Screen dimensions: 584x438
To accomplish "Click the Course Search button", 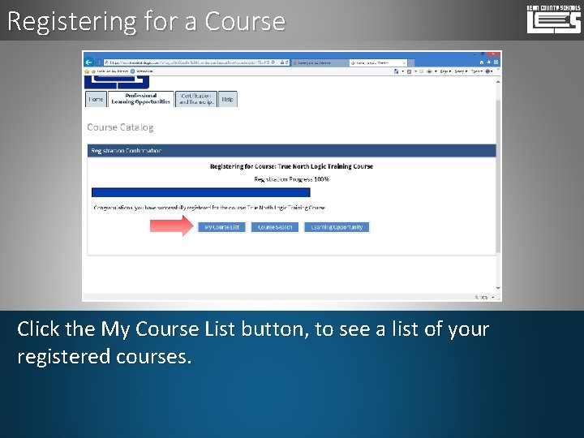I will point(275,227).
